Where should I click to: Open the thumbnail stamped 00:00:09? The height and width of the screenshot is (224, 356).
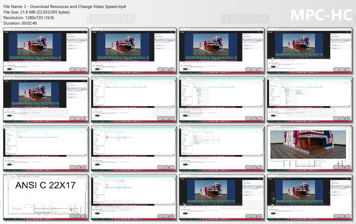(x=46, y=50)
